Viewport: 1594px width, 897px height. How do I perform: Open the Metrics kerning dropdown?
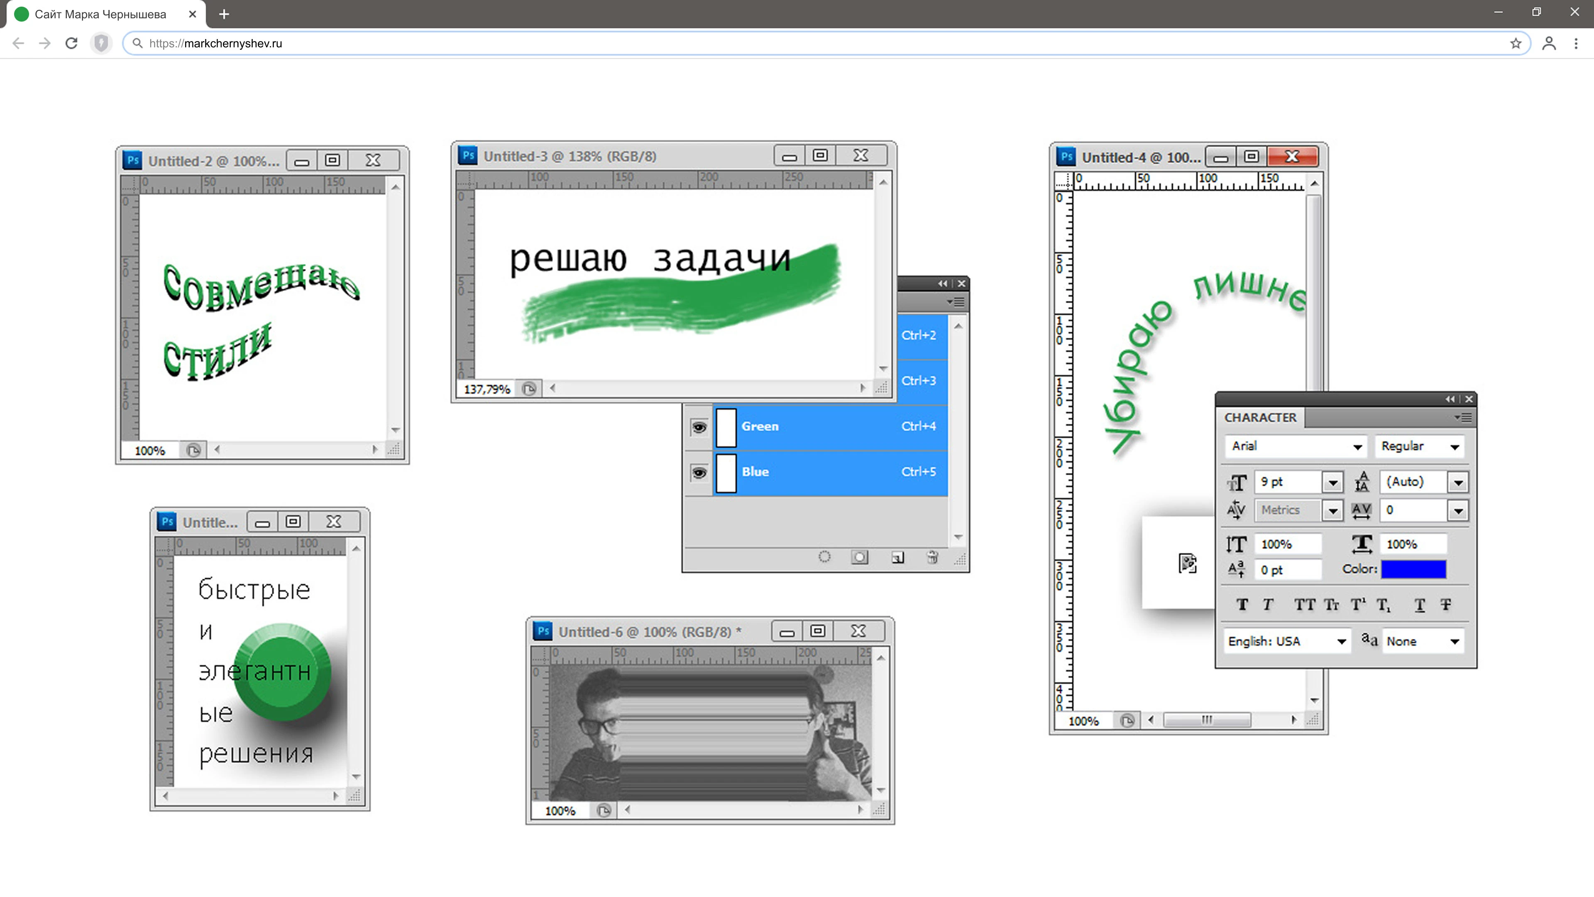click(x=1333, y=511)
